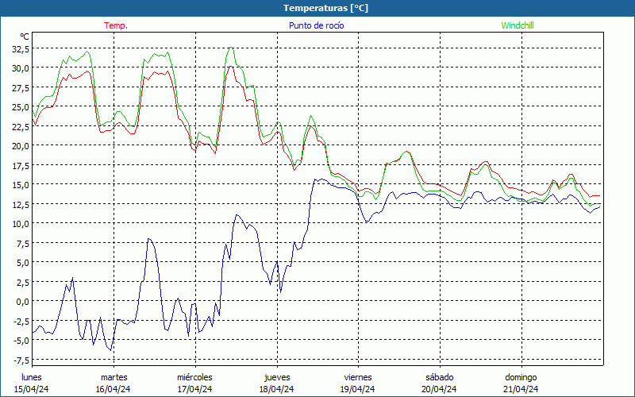Click the 25,0 y-axis value
The height and width of the screenshot is (397, 635).
(21, 107)
